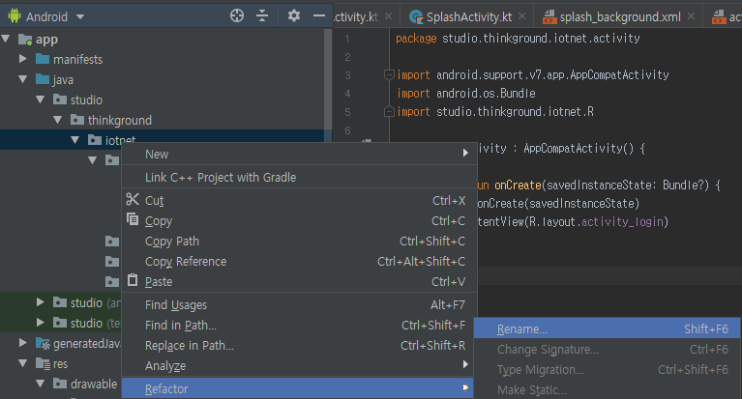Click the scroll from source target icon
The width and height of the screenshot is (742, 399).
[x=237, y=15]
